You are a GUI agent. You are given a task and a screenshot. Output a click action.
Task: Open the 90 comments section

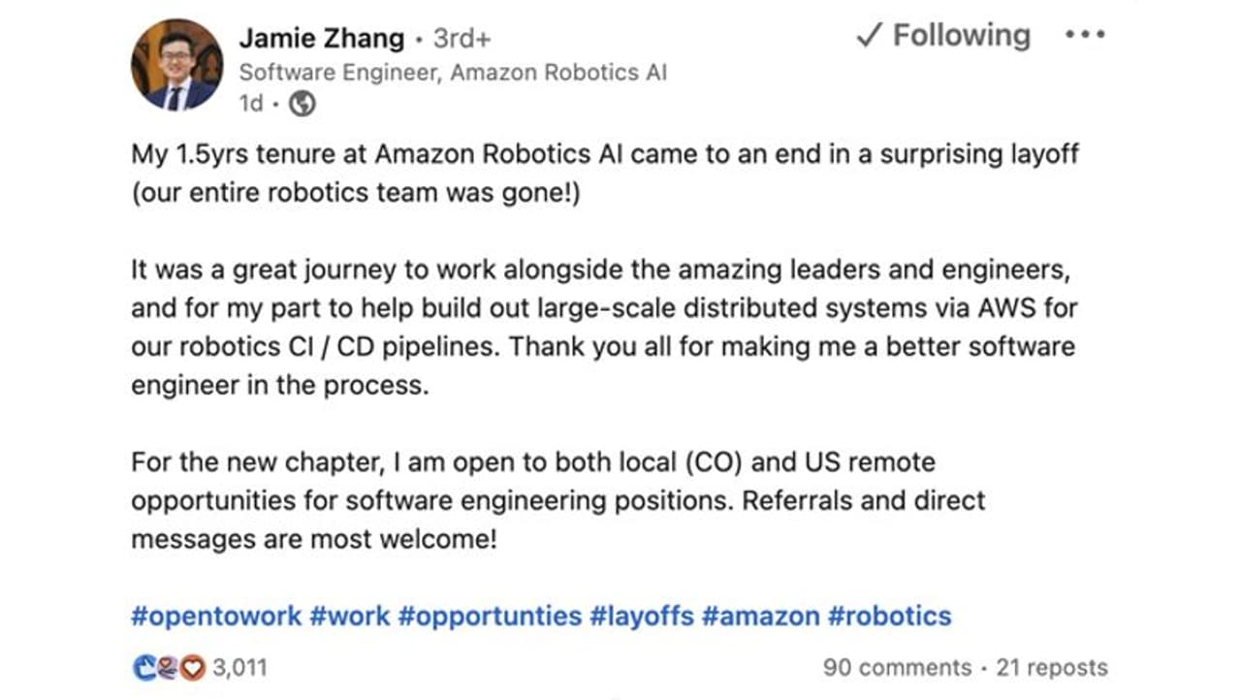896,667
